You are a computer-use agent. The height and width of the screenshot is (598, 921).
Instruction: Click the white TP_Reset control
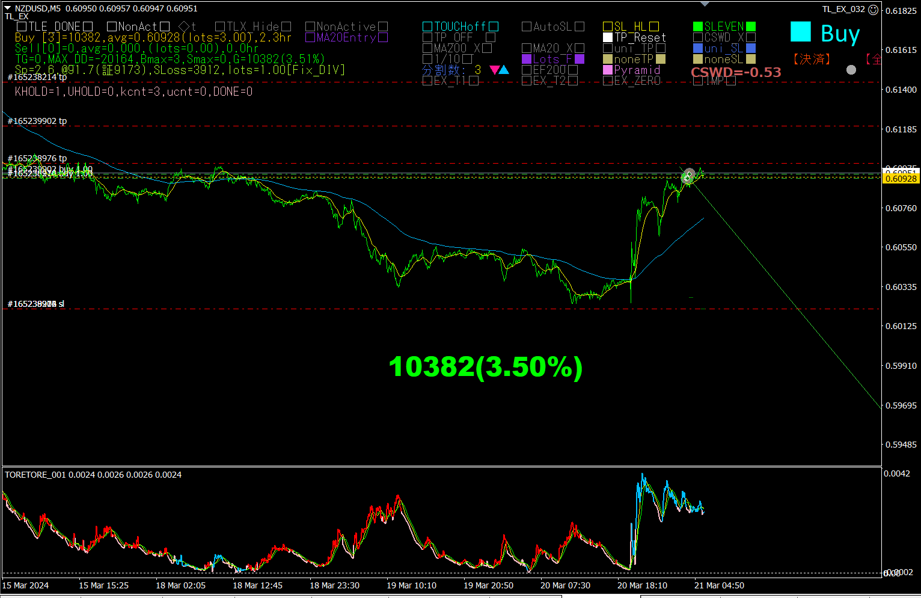point(634,37)
